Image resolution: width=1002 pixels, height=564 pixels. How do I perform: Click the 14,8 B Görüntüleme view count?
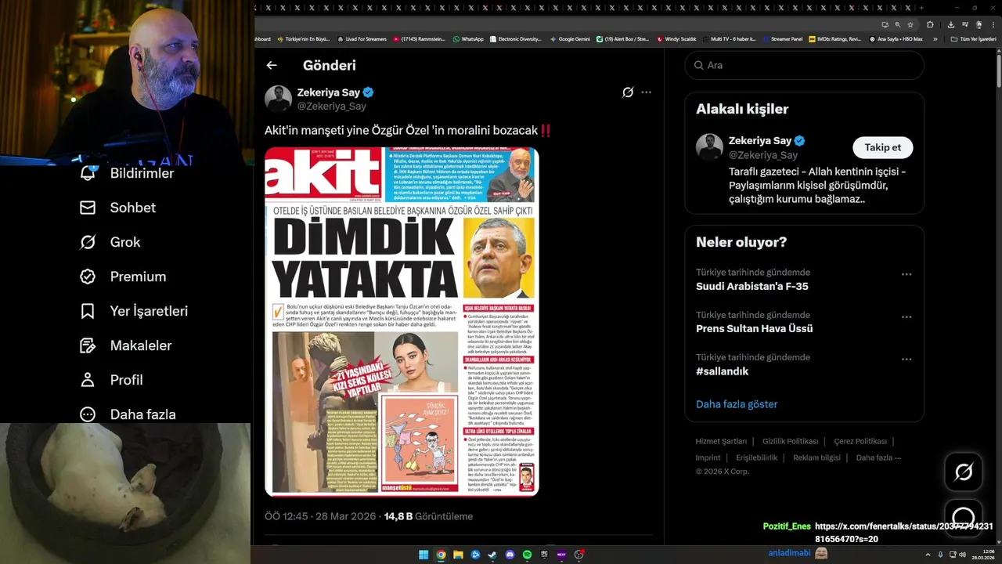(x=428, y=517)
